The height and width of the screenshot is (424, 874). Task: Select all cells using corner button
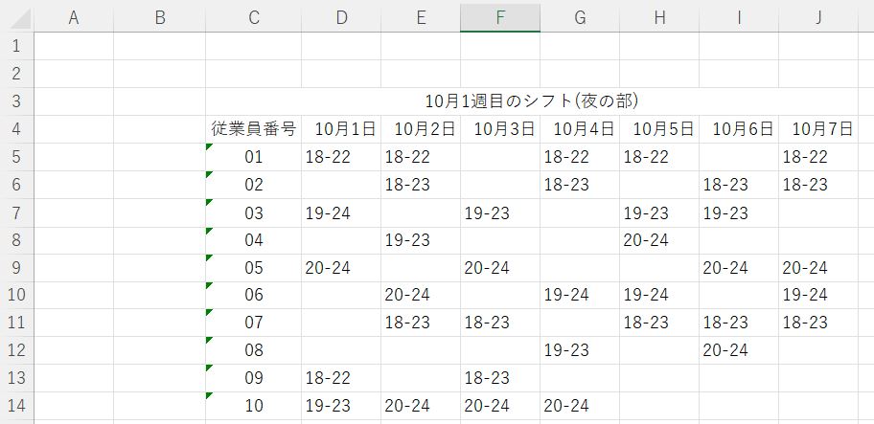click(x=17, y=16)
